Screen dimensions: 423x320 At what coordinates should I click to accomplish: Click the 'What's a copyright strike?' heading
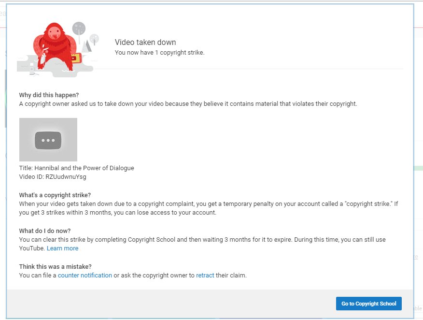[x=55, y=195]
